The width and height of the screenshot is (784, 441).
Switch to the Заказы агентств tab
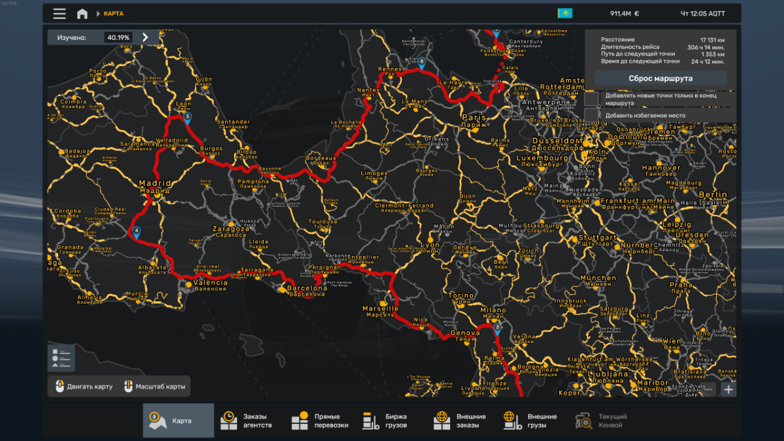tap(246, 421)
